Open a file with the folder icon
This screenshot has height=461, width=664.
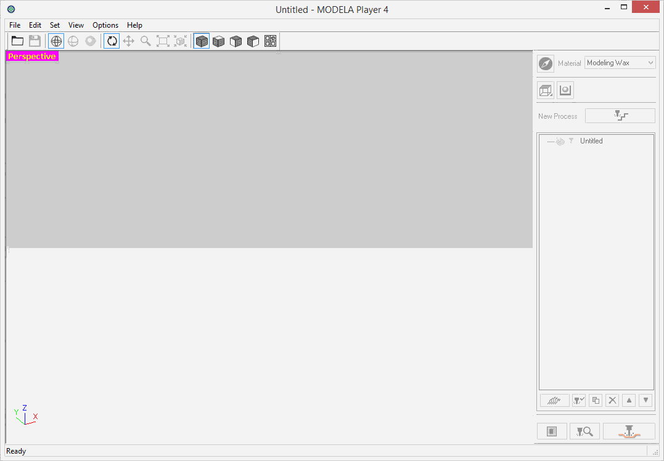(17, 41)
